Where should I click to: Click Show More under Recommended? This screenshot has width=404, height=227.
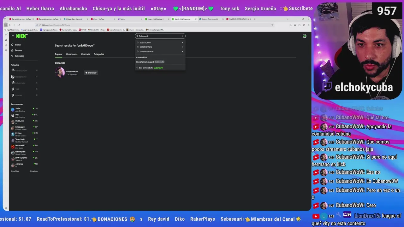pos(15,171)
